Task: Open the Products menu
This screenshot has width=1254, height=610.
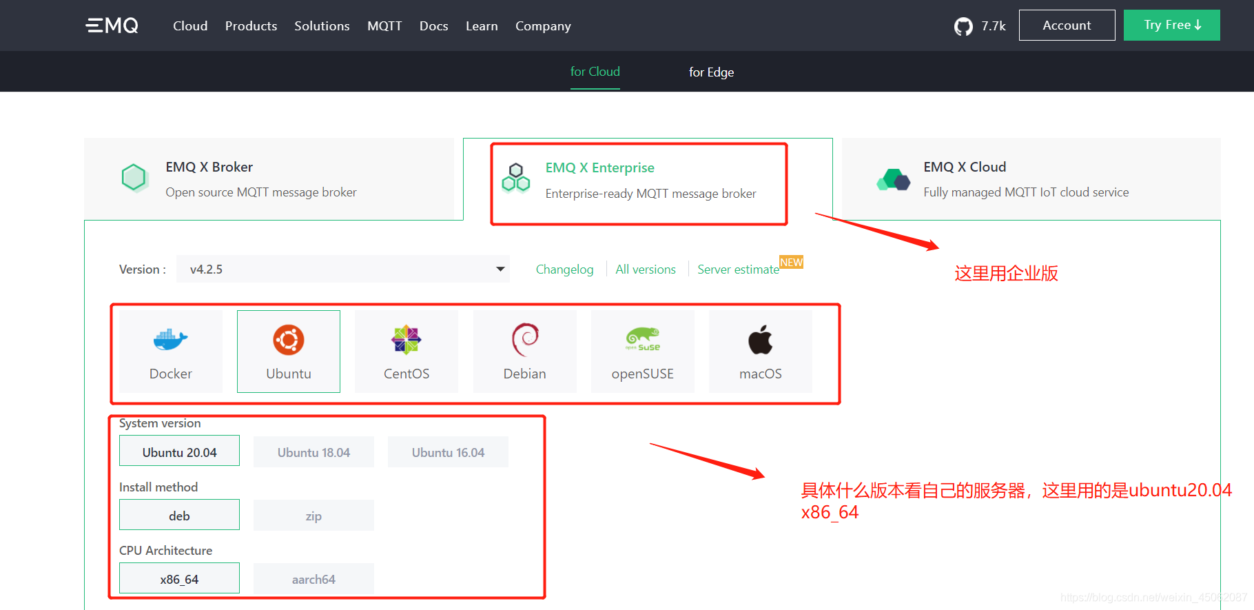Action: 251,26
